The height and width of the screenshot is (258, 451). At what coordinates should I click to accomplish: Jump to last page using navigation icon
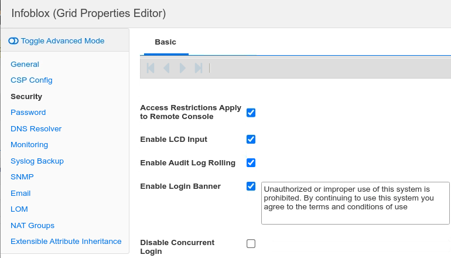coord(199,68)
